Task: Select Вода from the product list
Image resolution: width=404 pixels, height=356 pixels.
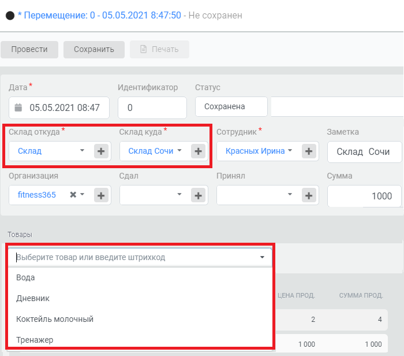Action: coord(140,277)
